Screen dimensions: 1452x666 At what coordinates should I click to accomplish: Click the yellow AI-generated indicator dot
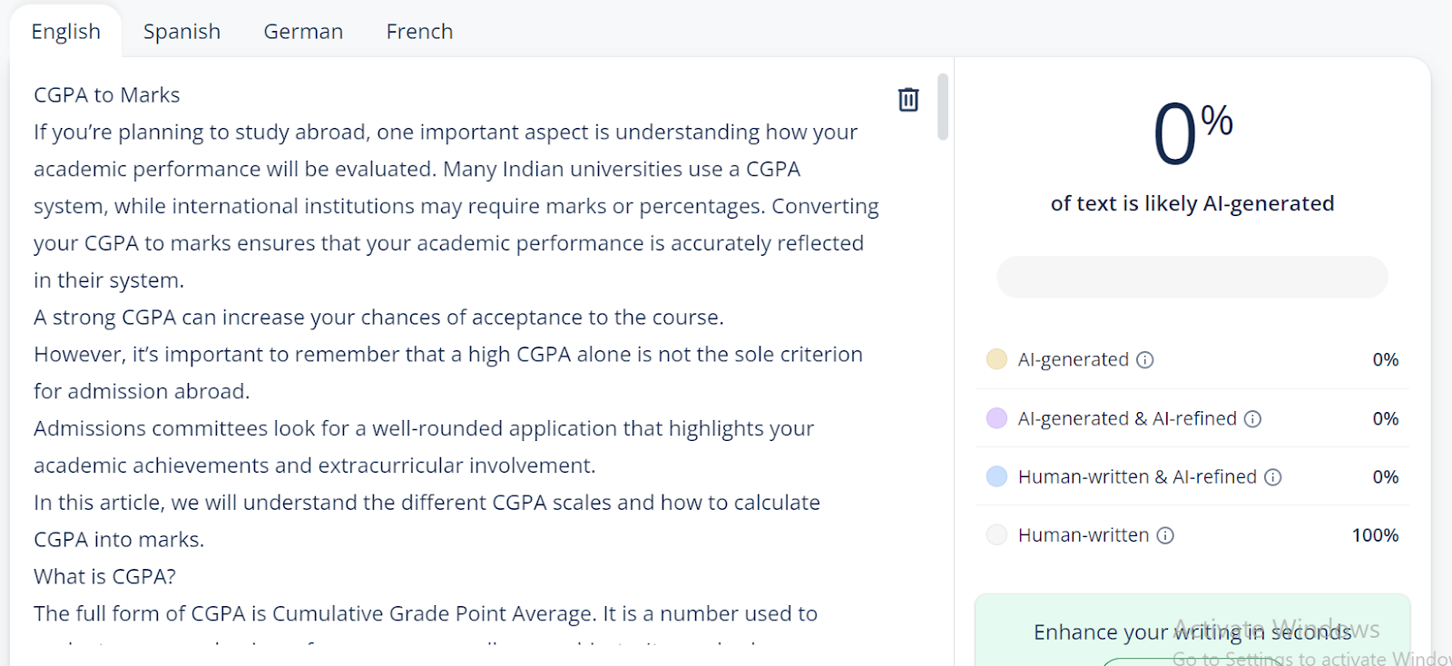click(x=996, y=359)
